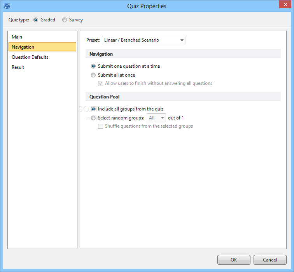Open the Preset dropdown

click(143, 40)
